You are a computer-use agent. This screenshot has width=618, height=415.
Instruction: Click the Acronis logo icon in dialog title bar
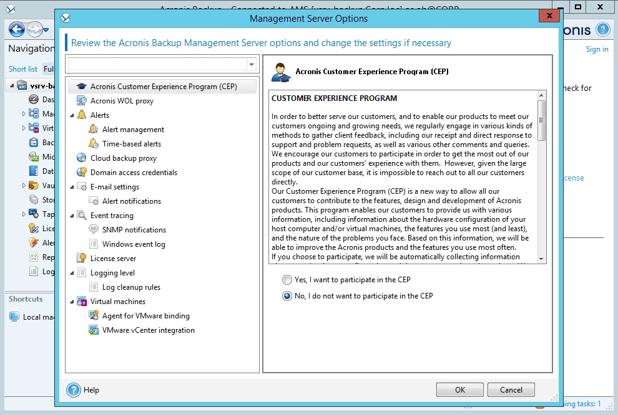66,18
